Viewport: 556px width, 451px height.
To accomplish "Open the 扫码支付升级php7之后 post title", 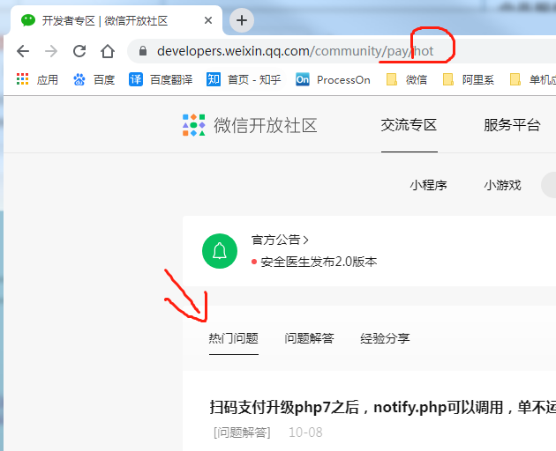I will pos(383,408).
